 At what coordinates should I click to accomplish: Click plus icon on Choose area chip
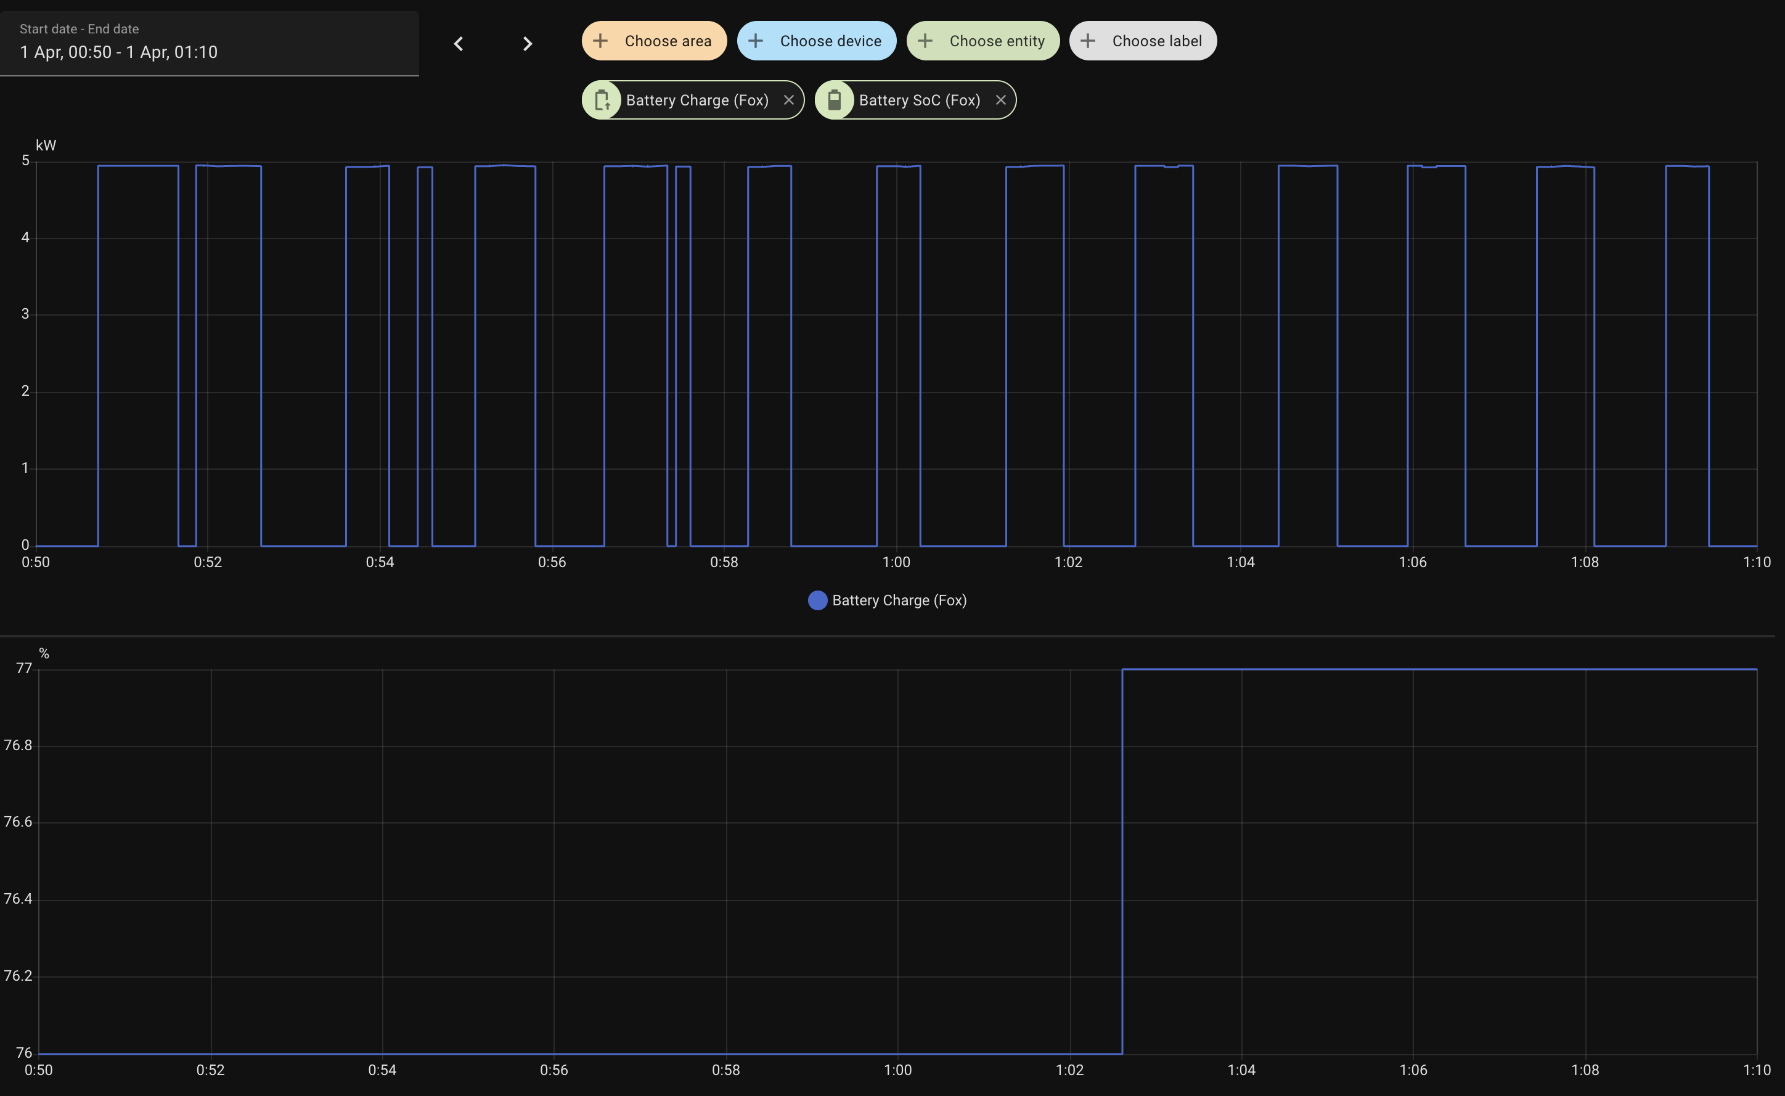[x=600, y=41]
